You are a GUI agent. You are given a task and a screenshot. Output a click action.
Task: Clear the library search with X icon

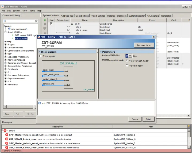(x=36, y=21)
